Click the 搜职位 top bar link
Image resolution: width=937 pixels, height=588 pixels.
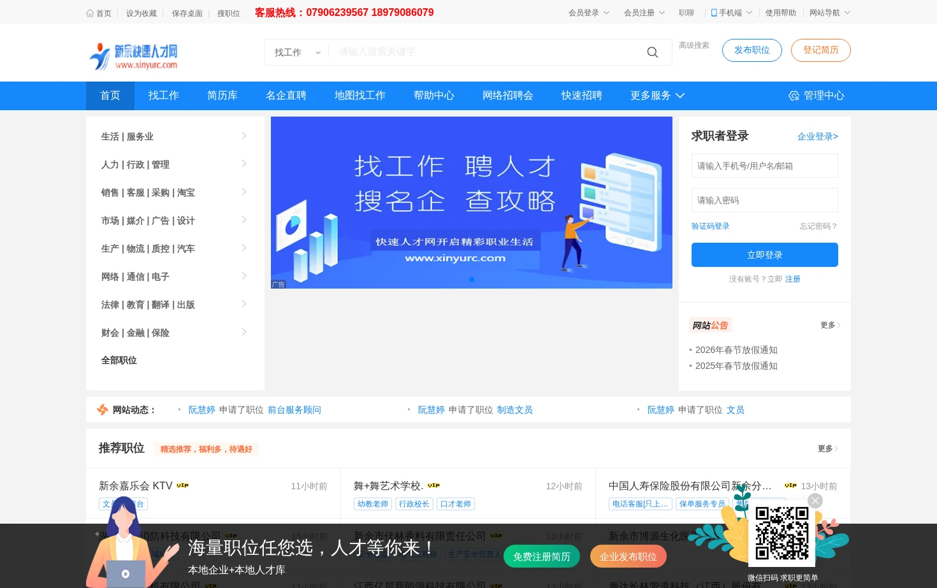pos(229,13)
